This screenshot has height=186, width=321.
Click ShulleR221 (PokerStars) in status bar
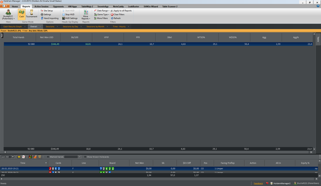pos(306,183)
